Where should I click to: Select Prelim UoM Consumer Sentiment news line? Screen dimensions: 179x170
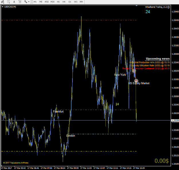[146, 69]
